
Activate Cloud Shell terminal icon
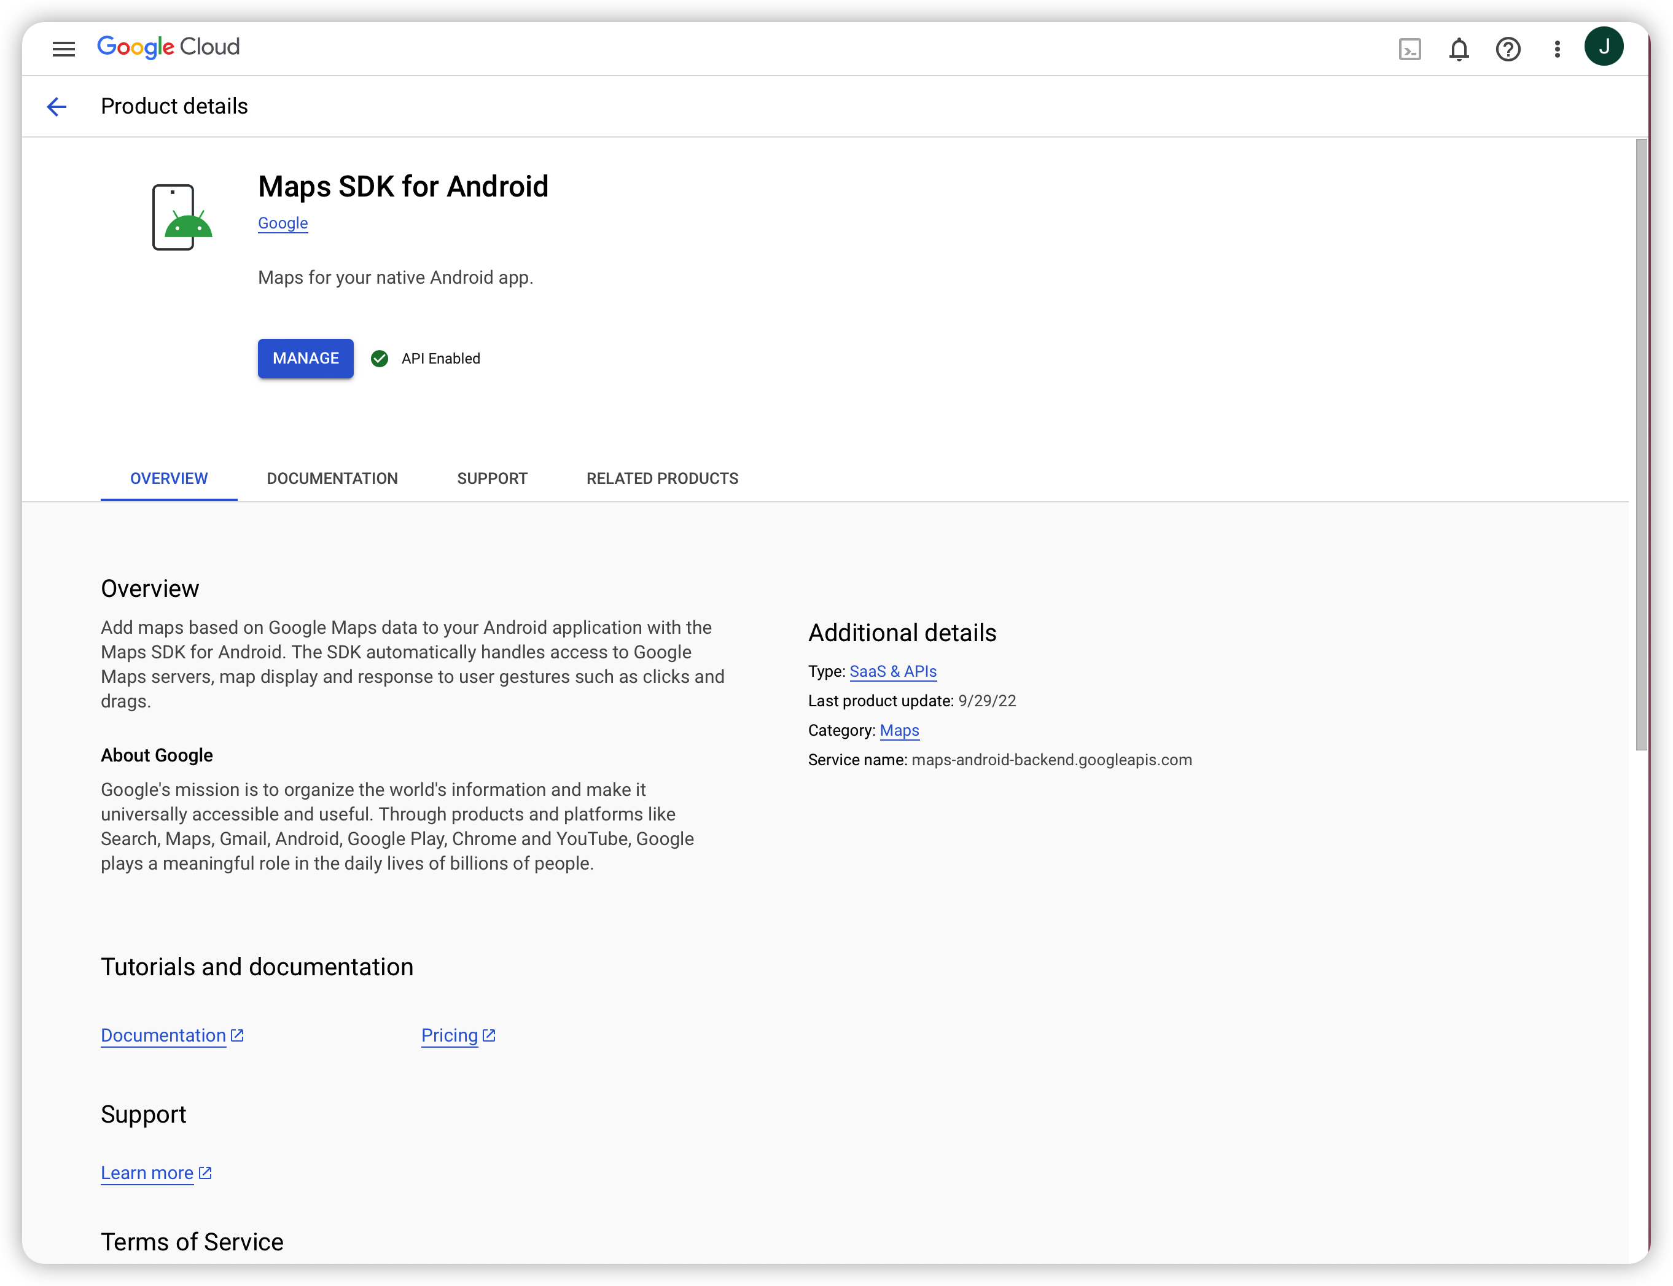coord(1410,50)
